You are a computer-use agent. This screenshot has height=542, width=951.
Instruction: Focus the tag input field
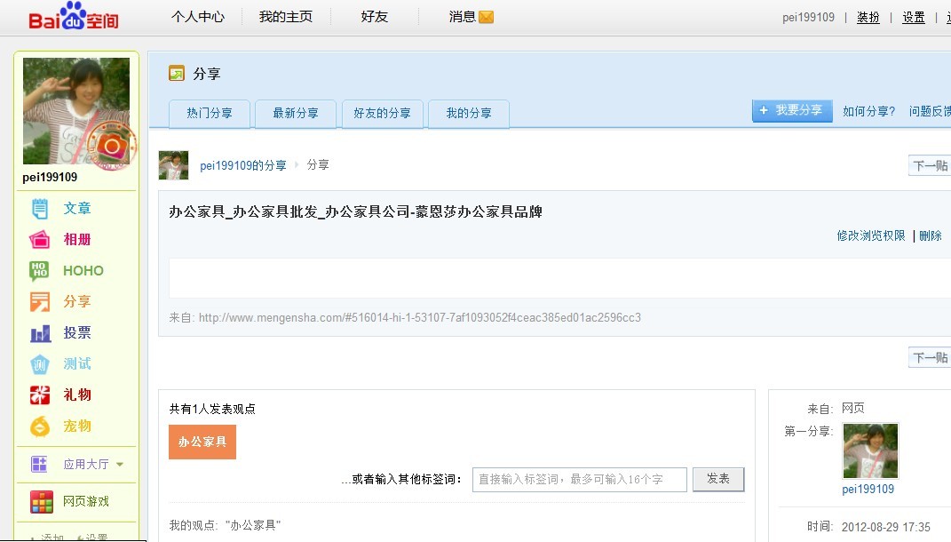[x=579, y=480]
